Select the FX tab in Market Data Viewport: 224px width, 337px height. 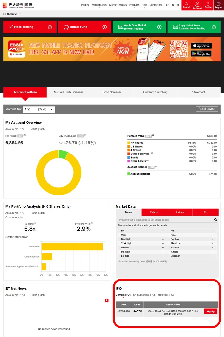point(205,212)
